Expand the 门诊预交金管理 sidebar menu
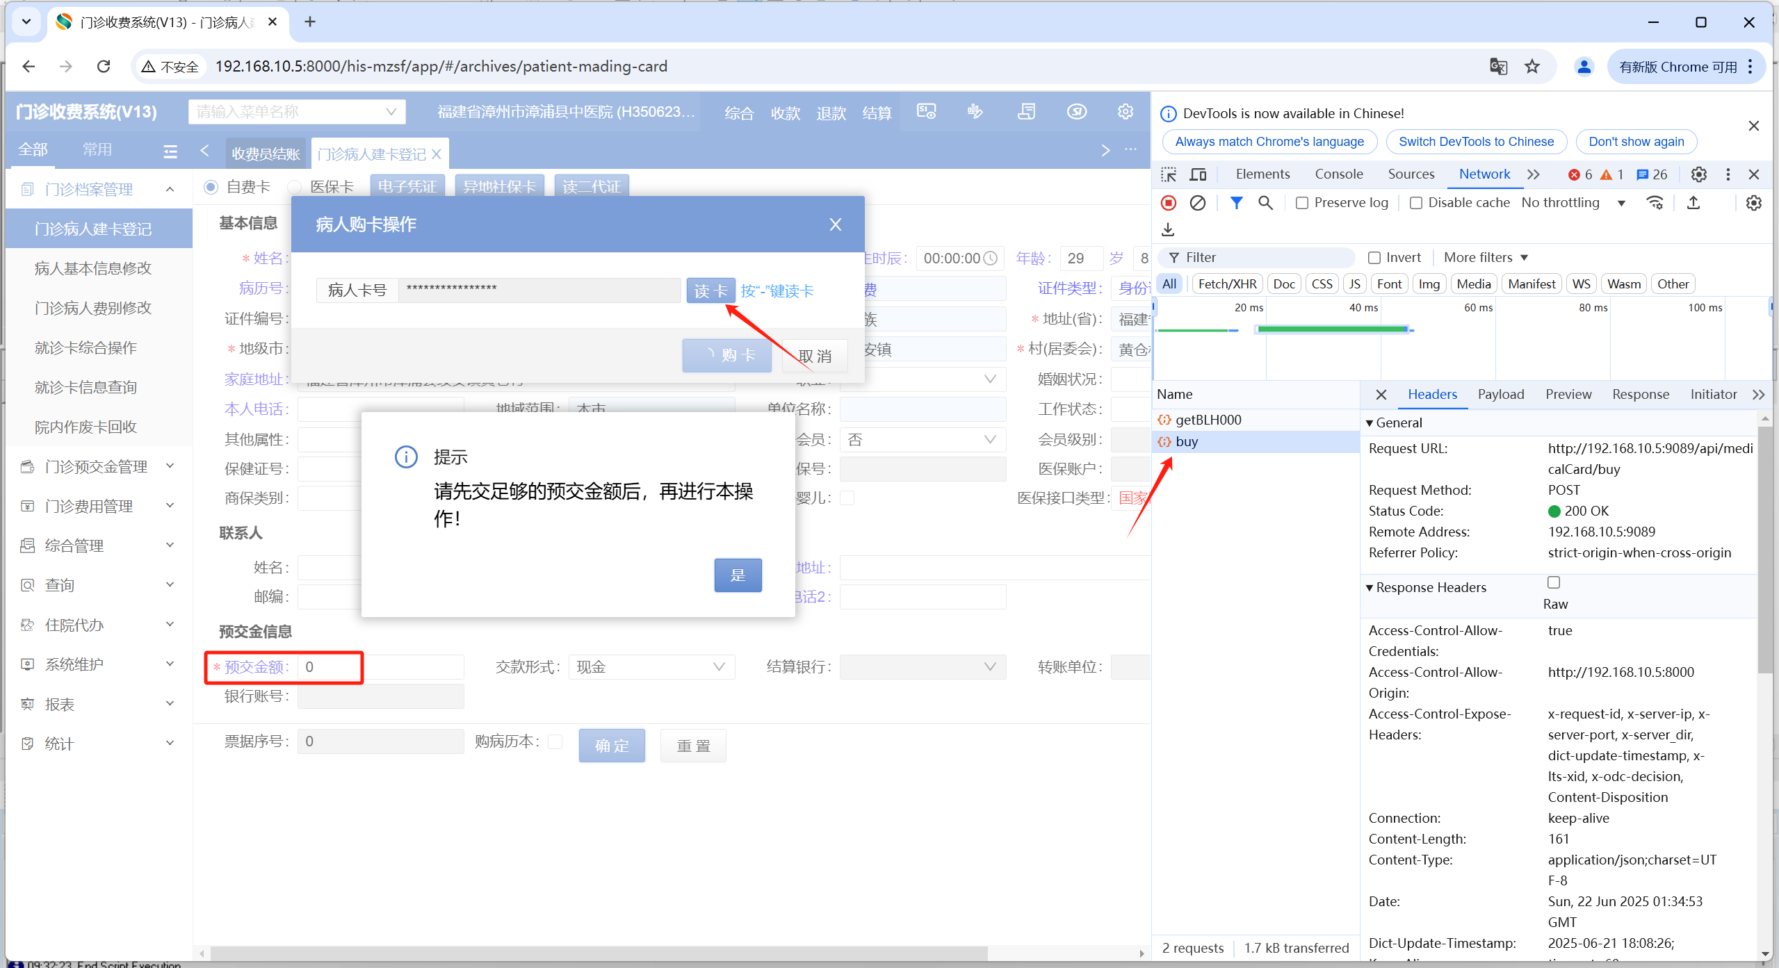 (x=96, y=466)
